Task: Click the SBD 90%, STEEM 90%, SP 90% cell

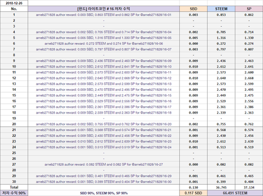Action: point(104,193)
